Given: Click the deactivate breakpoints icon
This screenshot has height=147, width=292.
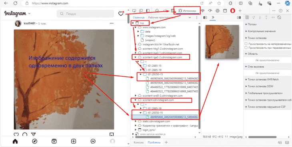Looking at the screenshot, I should click(x=279, y=18).
